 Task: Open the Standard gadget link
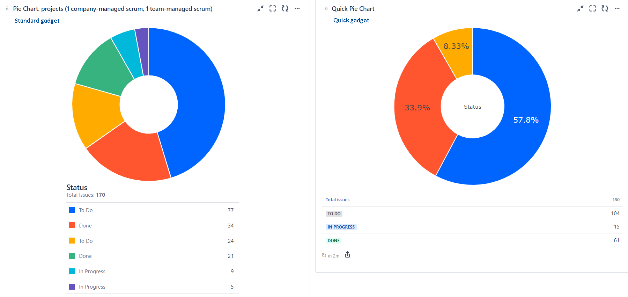(37, 21)
